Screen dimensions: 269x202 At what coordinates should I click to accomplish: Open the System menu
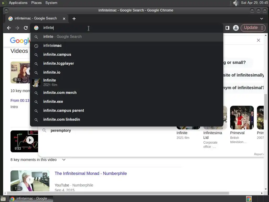[x=51, y=3]
